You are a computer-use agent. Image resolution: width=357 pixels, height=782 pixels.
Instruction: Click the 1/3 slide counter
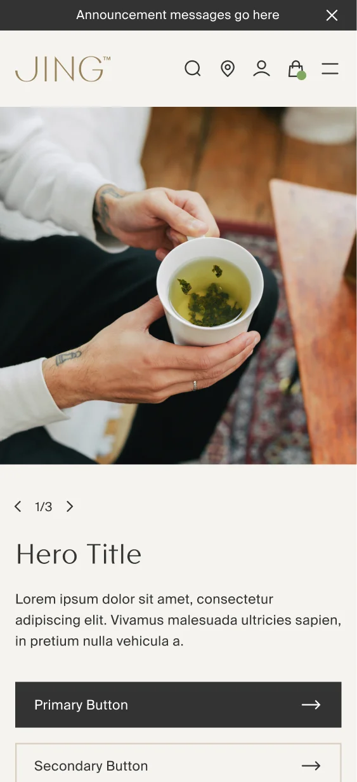(x=44, y=507)
